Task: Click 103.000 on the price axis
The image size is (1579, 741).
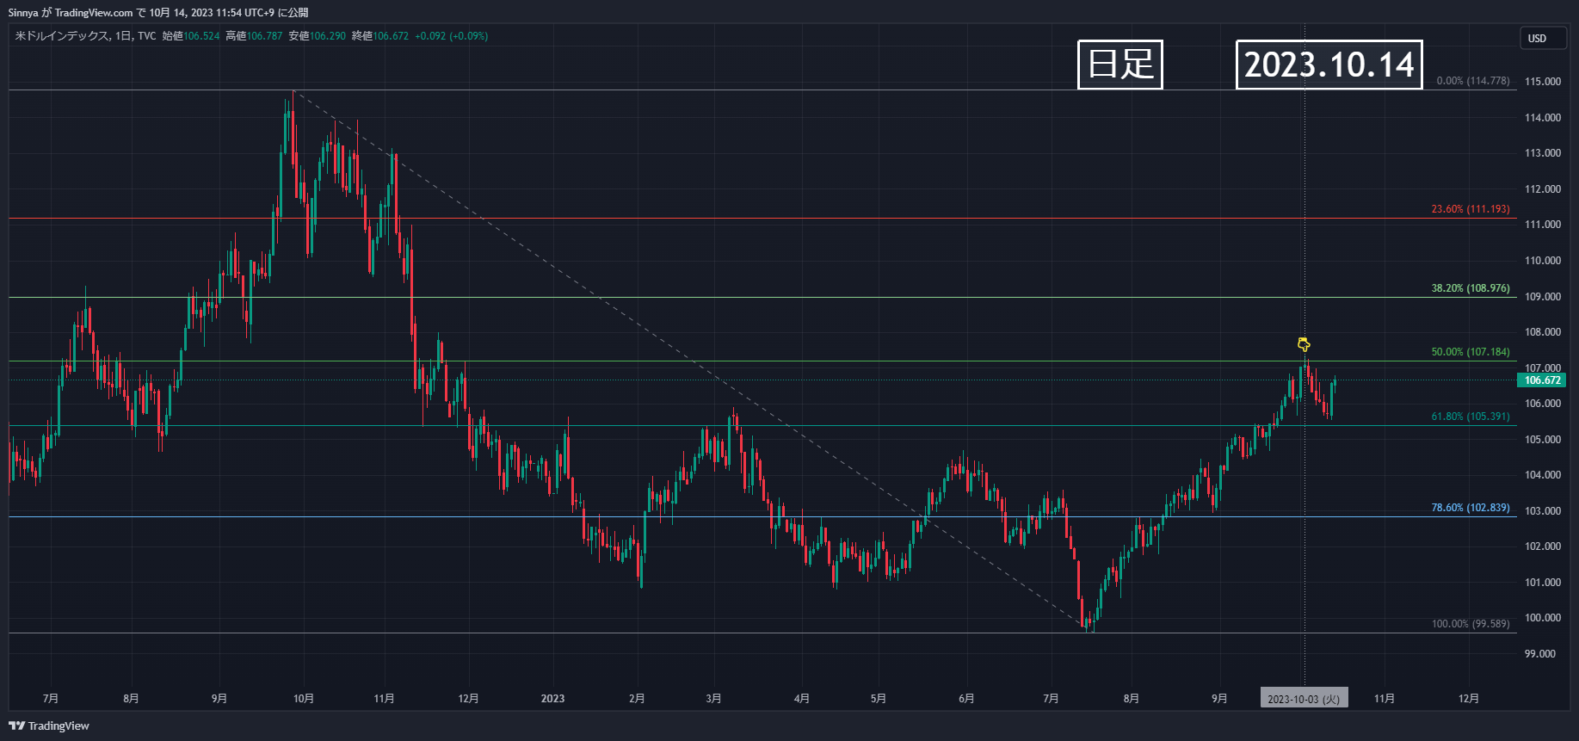Action: coord(1542,511)
